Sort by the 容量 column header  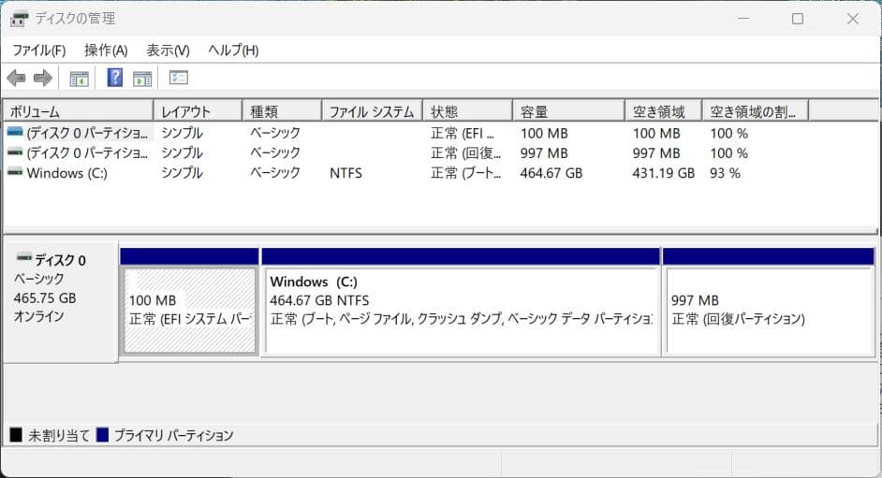click(568, 111)
